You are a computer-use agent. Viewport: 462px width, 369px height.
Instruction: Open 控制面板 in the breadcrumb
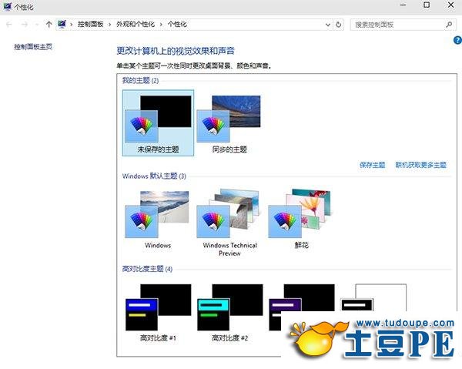(x=90, y=25)
